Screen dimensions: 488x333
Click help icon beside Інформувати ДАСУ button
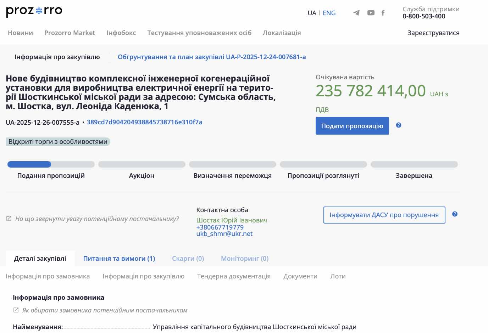tap(455, 214)
